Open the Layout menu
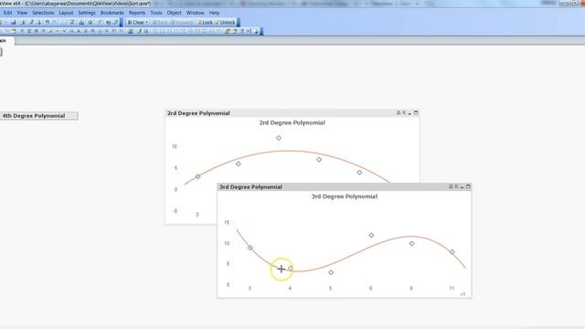Image resolution: width=585 pixels, height=329 pixels. pos(66,13)
